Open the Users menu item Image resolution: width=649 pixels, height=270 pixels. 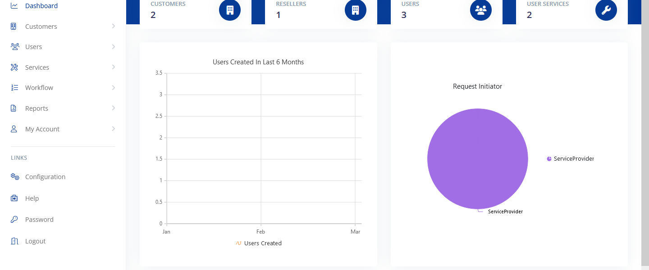[x=33, y=47]
